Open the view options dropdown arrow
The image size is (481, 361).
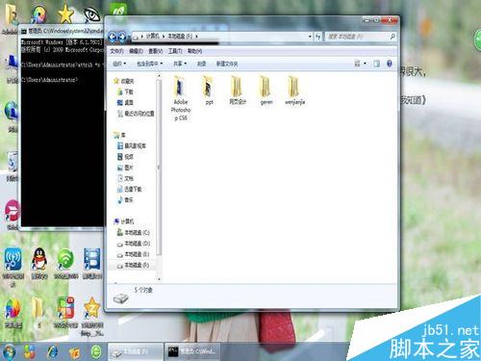click(x=365, y=64)
